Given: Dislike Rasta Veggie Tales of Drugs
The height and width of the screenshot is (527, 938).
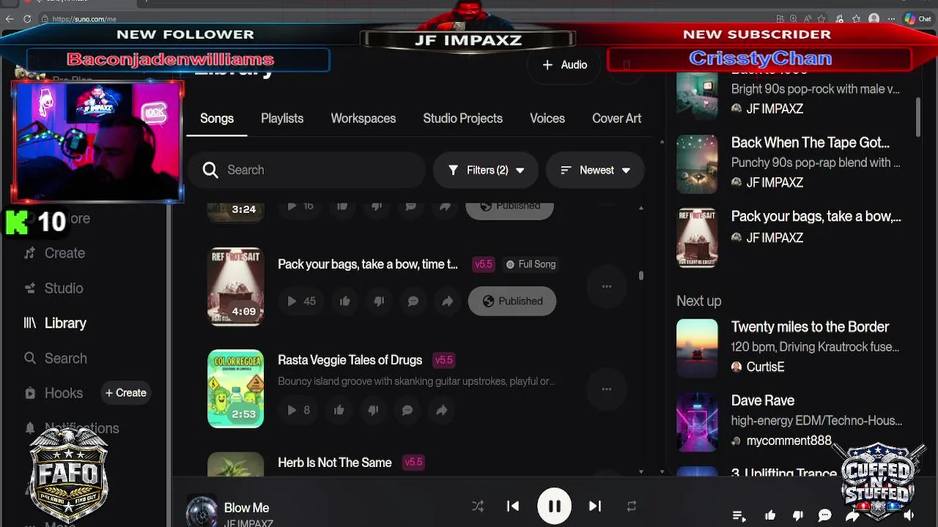Looking at the screenshot, I should point(373,410).
